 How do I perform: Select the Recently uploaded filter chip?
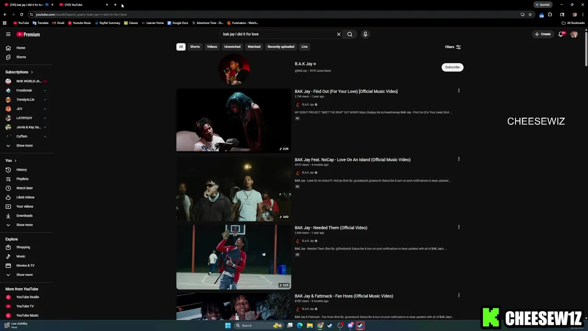click(x=281, y=46)
